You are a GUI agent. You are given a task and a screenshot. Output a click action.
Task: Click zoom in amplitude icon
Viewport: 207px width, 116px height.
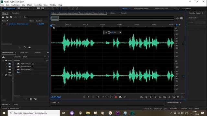tap(141, 97)
